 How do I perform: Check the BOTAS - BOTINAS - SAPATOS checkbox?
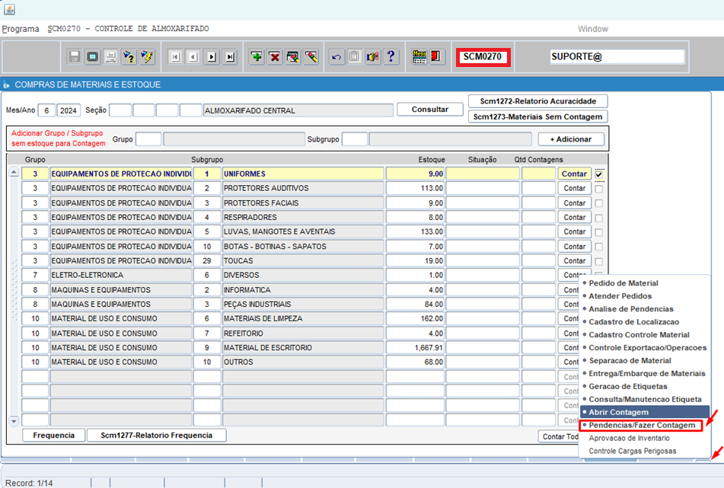point(599,247)
